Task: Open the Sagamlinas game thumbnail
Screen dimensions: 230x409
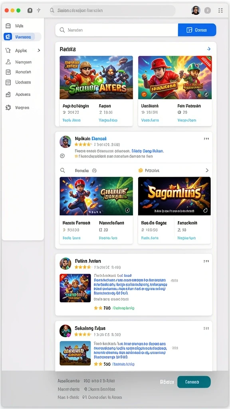Action: (174, 196)
